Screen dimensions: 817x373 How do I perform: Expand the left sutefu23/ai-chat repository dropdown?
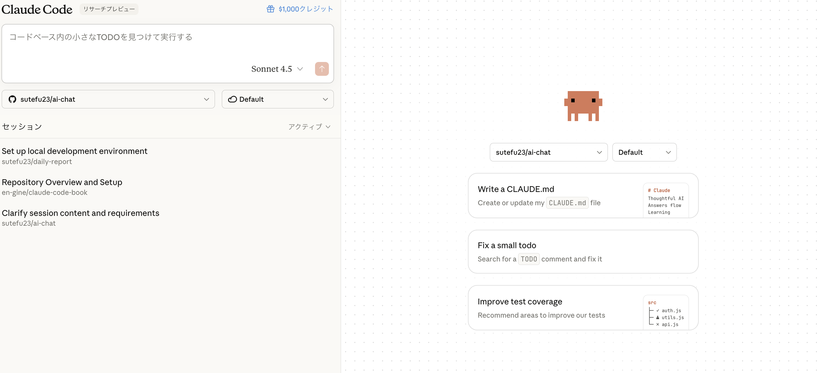(x=108, y=99)
